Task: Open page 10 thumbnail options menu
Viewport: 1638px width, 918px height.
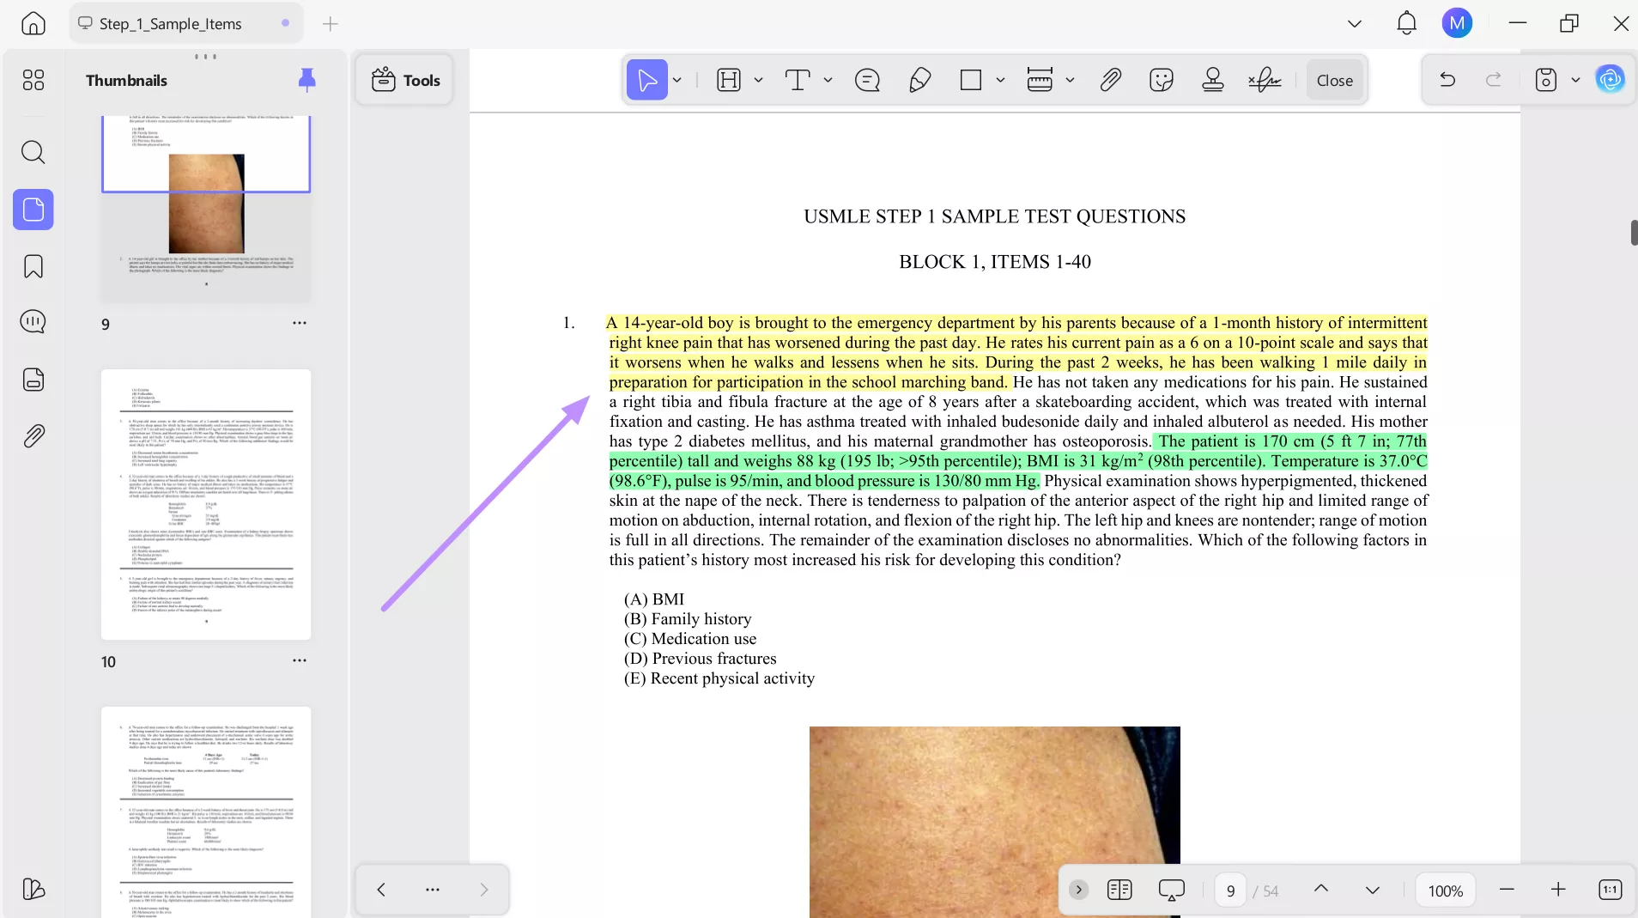Action: [x=300, y=660]
